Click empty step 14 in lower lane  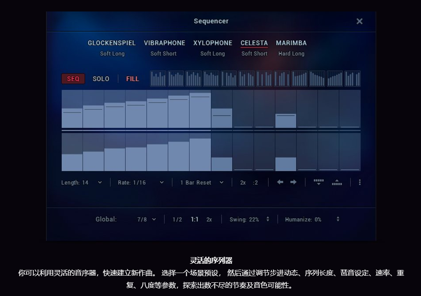click(350, 152)
